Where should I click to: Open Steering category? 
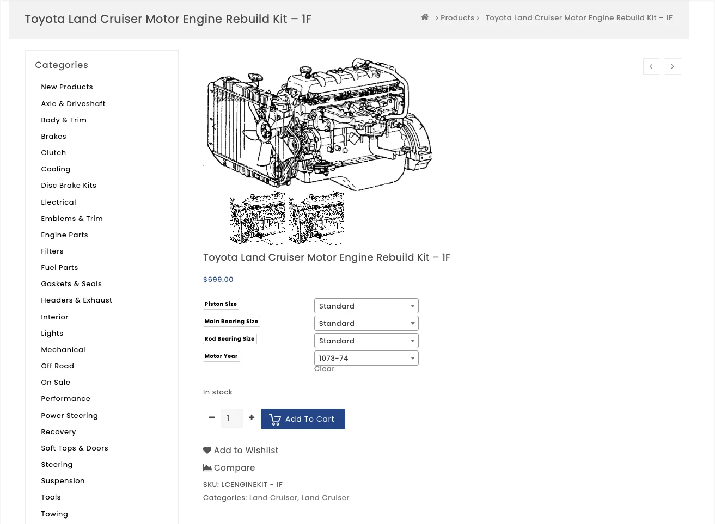[57, 464]
